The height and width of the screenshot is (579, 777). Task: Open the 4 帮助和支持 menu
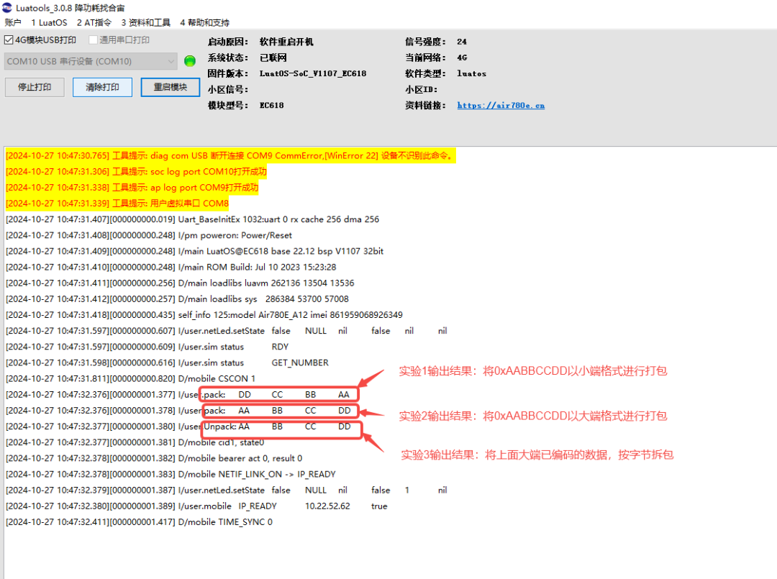(204, 23)
